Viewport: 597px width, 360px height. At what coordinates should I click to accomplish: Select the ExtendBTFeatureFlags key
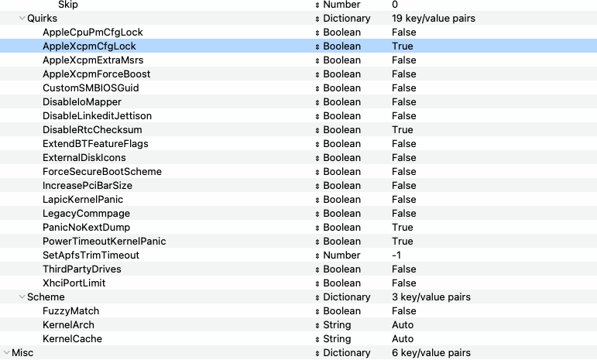point(95,144)
